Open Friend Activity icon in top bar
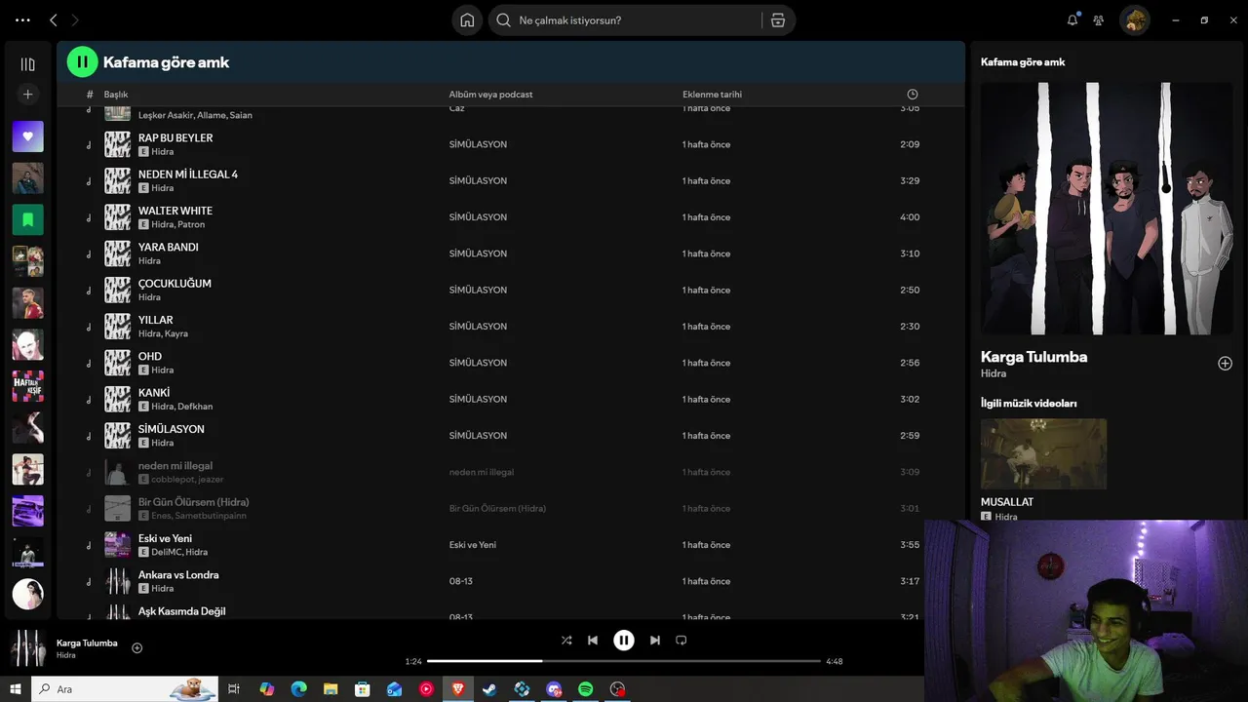The width and height of the screenshot is (1248, 702). click(x=1099, y=20)
